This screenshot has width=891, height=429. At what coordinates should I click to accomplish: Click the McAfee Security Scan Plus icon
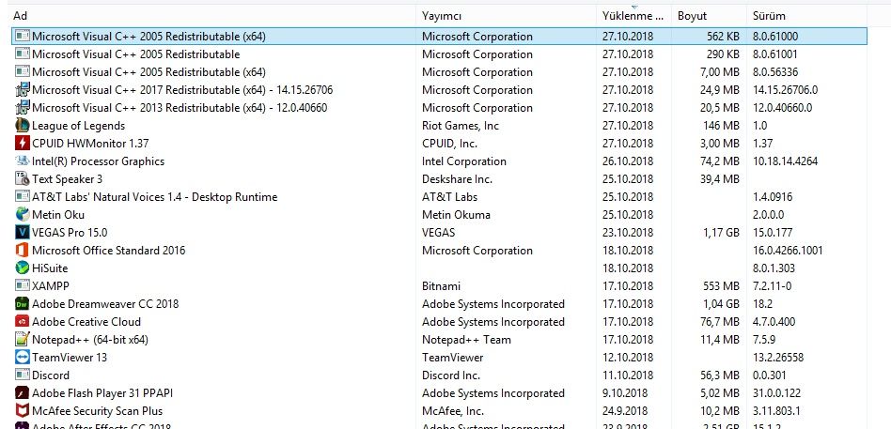click(23, 411)
